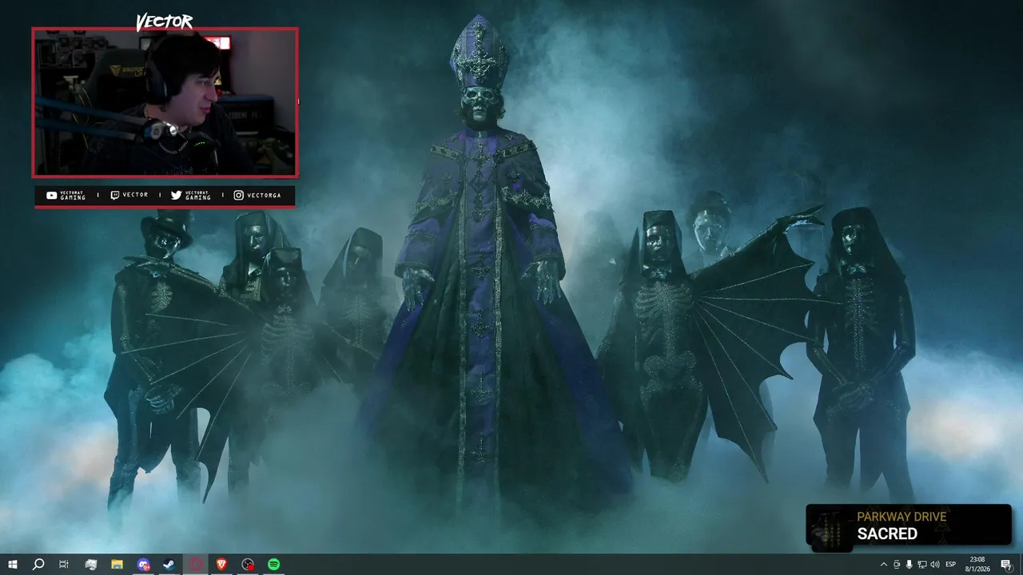Open taskbar Search magnifier
This screenshot has width=1023, height=575.
(38, 564)
